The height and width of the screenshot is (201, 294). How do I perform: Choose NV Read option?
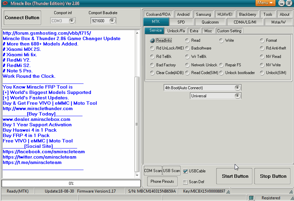(262, 57)
